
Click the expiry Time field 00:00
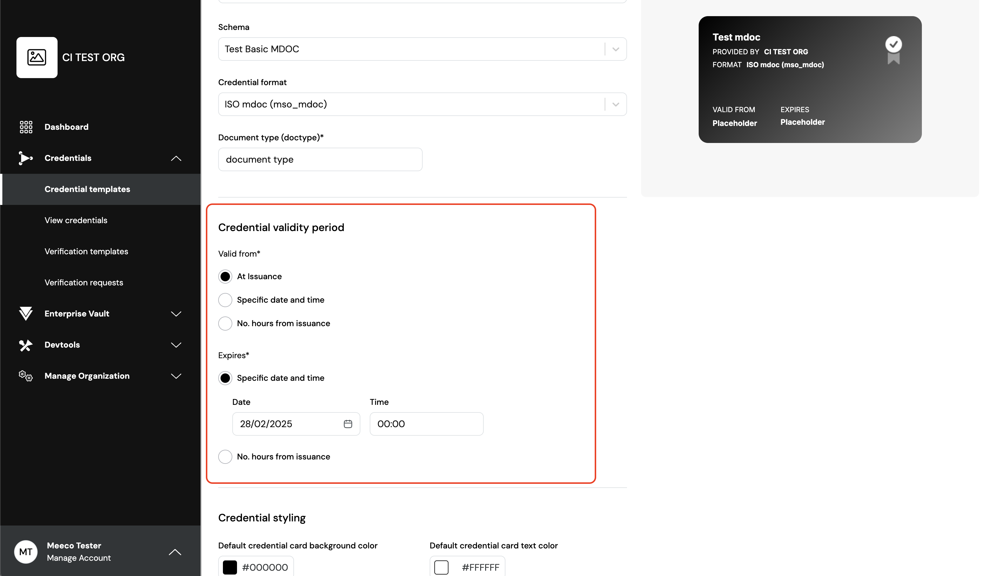(x=426, y=424)
